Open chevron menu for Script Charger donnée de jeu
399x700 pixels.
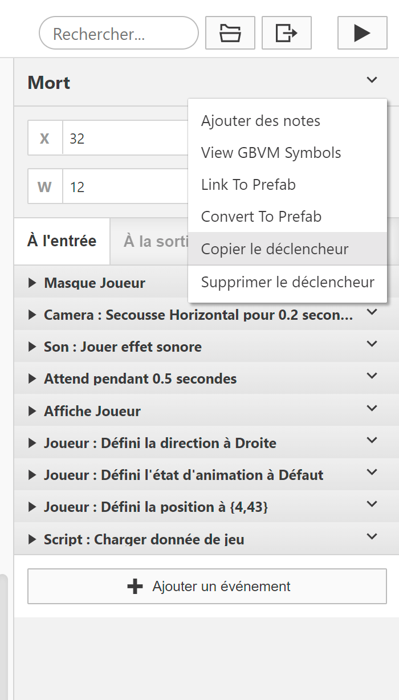coord(372,536)
